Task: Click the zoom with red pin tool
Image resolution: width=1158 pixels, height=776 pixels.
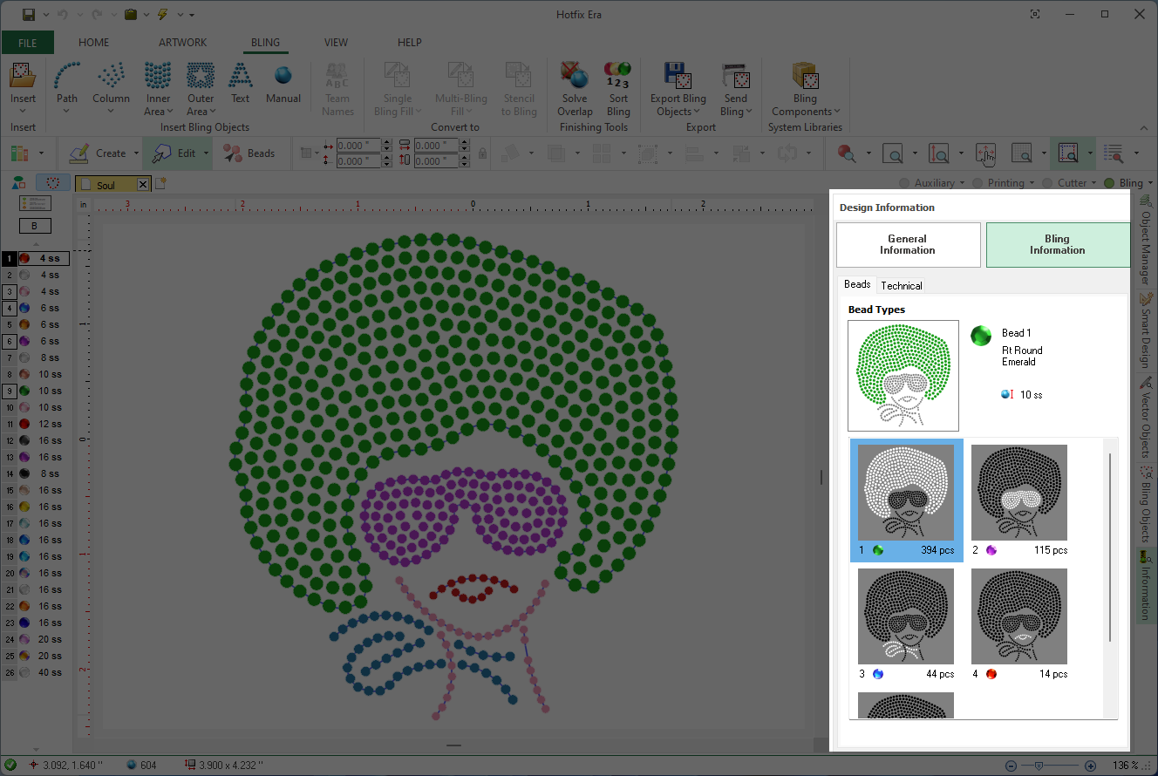Action: point(846,153)
